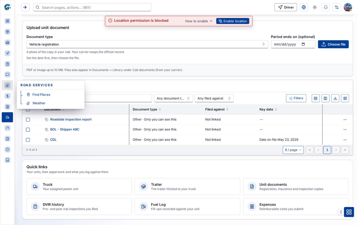Check the Roadside inspection report row checkbox

pos(28,120)
